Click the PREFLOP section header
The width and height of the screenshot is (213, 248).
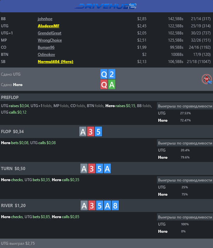[106, 97]
